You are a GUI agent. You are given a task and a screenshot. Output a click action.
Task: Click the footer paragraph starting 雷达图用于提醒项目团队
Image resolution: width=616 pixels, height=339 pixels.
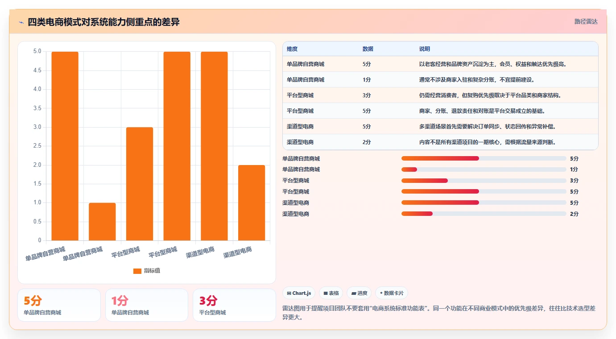click(439, 313)
